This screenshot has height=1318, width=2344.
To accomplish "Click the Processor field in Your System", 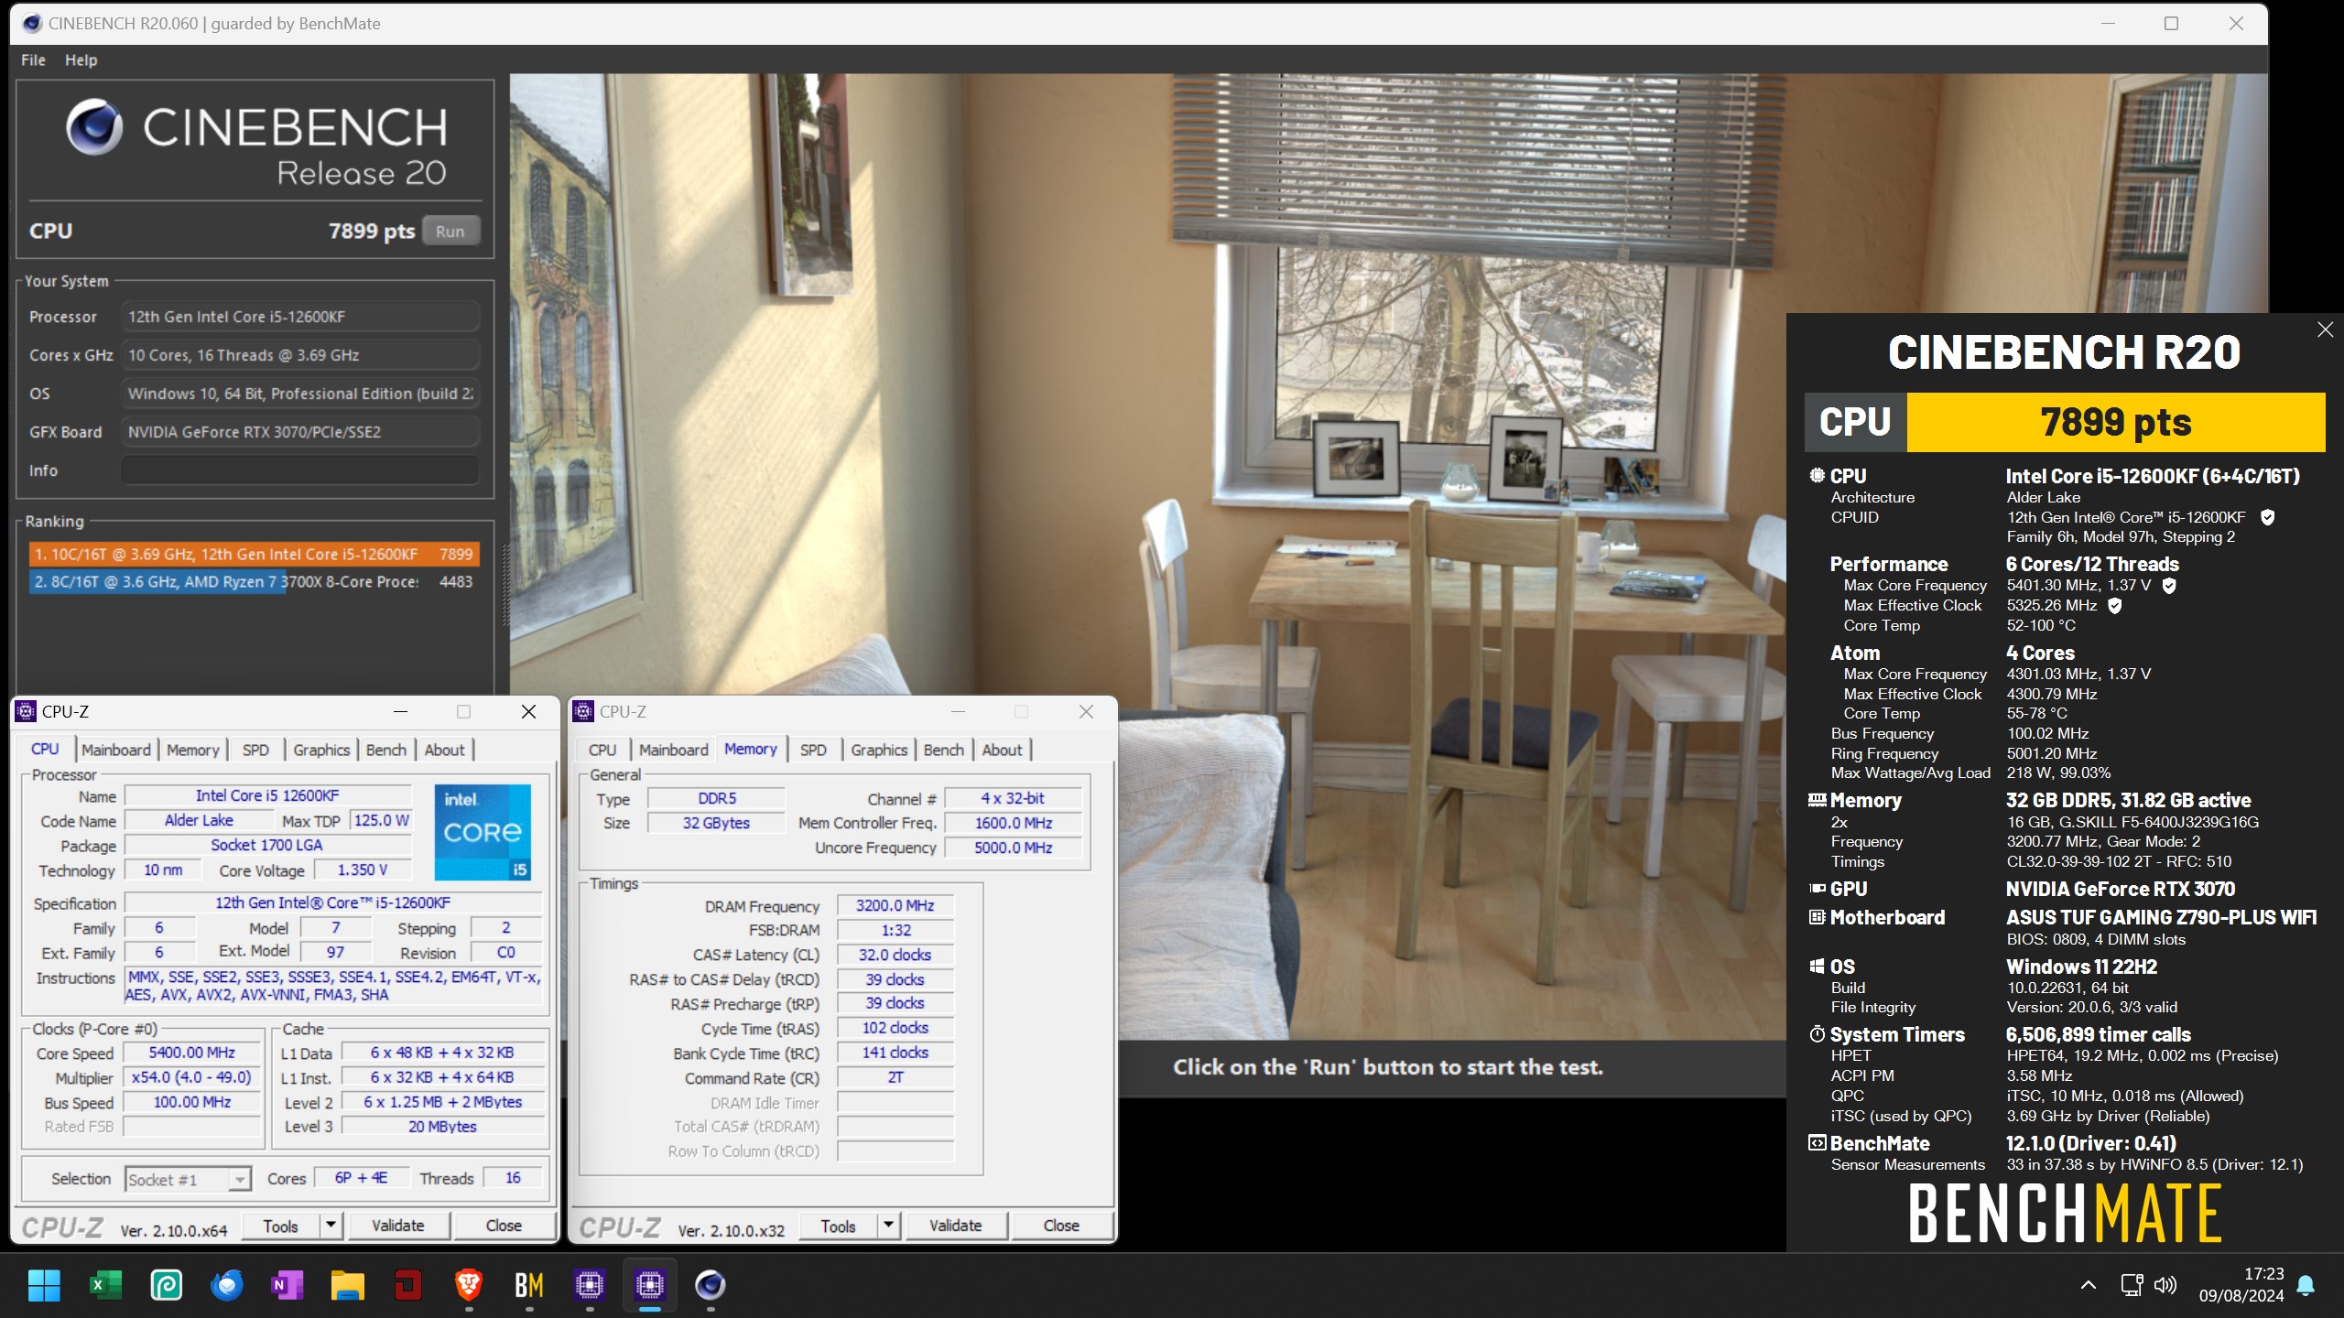I will coord(300,317).
